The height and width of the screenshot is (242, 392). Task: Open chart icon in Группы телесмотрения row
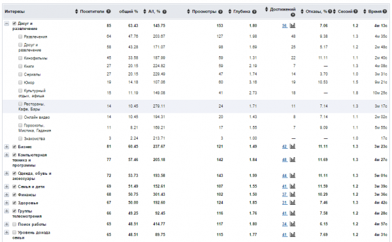coord(293,213)
